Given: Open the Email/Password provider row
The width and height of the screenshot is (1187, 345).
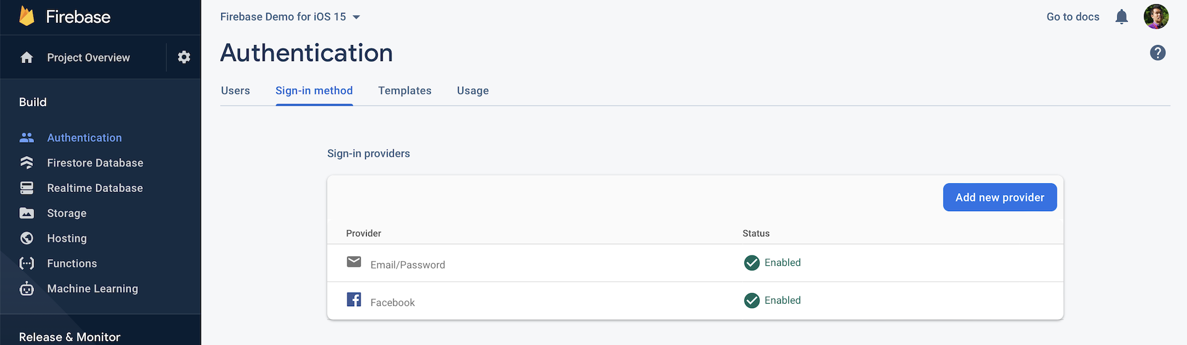Looking at the screenshot, I should [x=407, y=264].
